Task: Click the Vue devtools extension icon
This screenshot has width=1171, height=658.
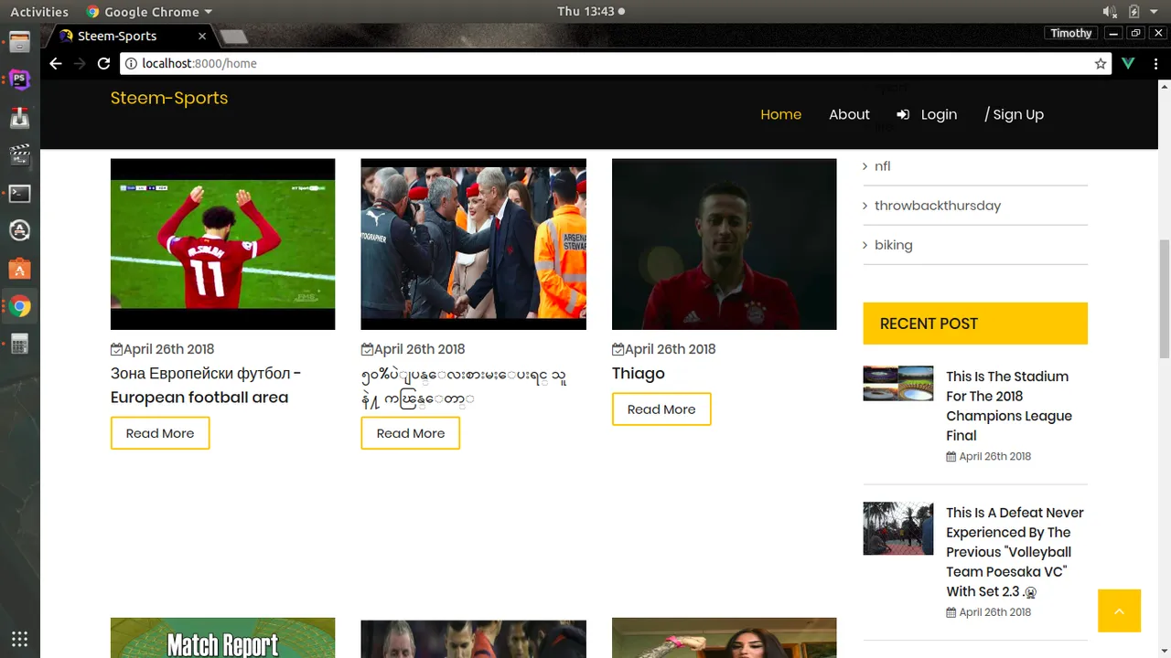Action: (x=1127, y=64)
